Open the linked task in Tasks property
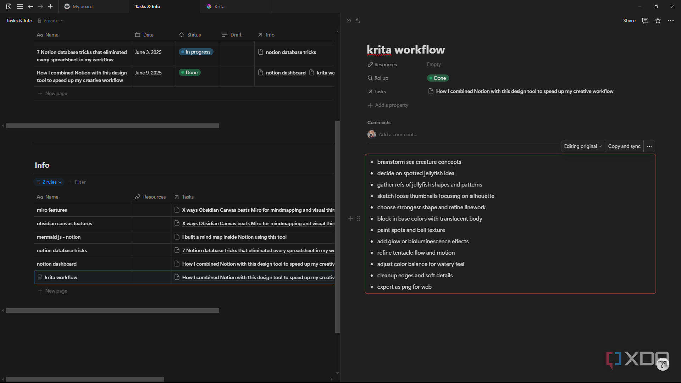The image size is (681, 383). (x=521, y=91)
